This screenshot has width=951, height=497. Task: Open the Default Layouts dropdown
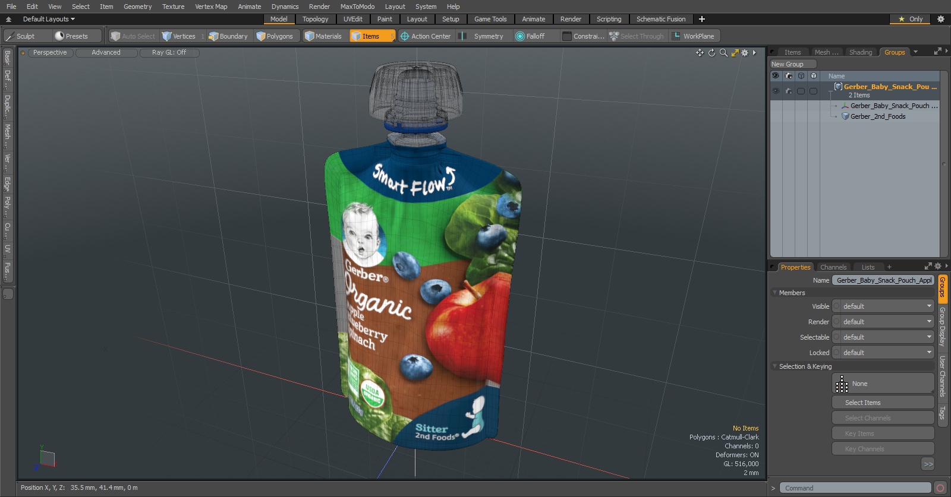coord(49,19)
